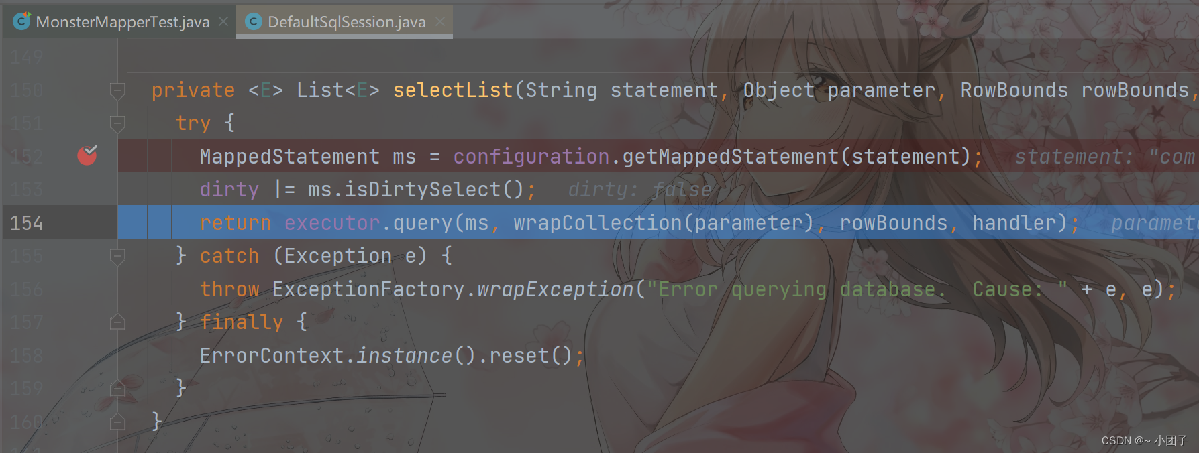Click the finally block fold marker
This screenshot has height=453, width=1199.
click(117, 322)
